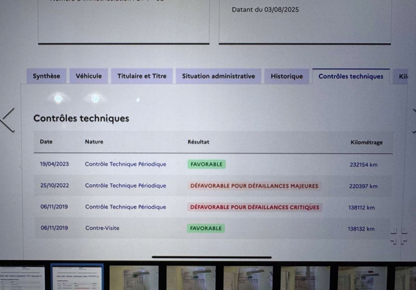Image resolution: width=416 pixels, height=290 pixels.
Task: Click the 138132 km mileage value
Action: (361, 229)
